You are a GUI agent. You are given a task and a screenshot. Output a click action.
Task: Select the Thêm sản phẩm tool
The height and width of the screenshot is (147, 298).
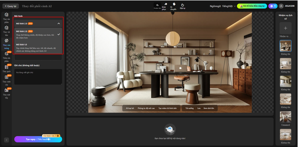pos(6,57)
